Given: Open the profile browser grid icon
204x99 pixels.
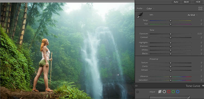Looking at the screenshot, I should tap(200, 9).
